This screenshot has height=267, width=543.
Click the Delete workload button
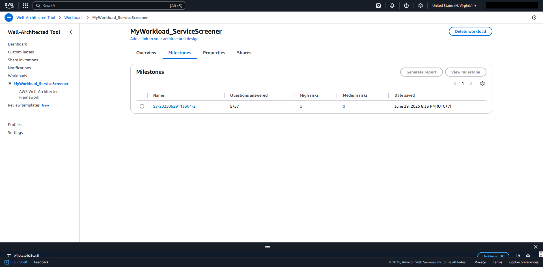pos(470,31)
